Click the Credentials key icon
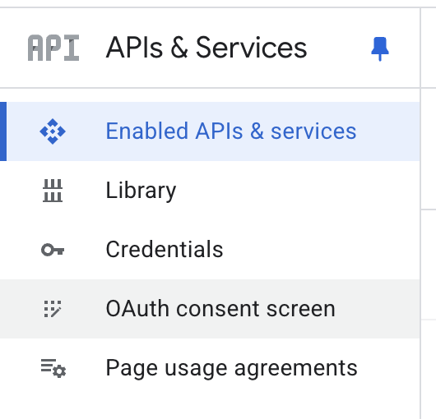Image resolution: width=436 pixels, height=419 pixels. coord(53,250)
